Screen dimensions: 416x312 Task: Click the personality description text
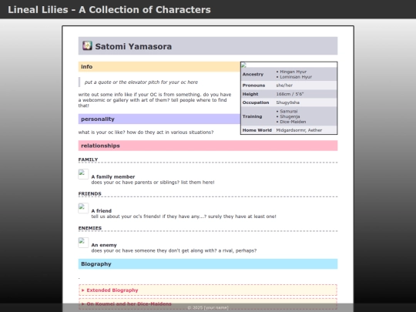[x=146, y=133]
